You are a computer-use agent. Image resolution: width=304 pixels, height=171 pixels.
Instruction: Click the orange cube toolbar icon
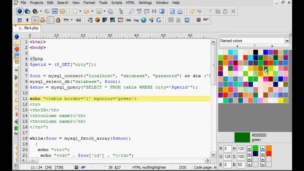97,20
